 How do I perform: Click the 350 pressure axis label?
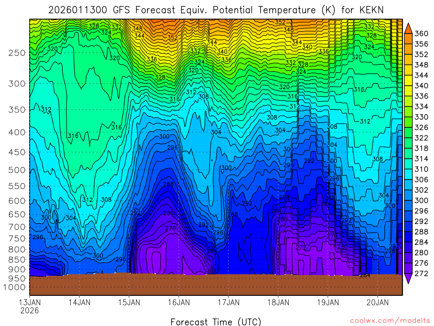[x=17, y=110]
